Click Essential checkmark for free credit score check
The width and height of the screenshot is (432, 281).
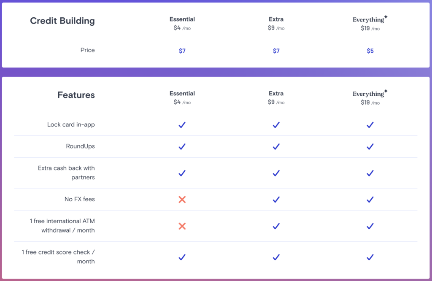point(182,257)
